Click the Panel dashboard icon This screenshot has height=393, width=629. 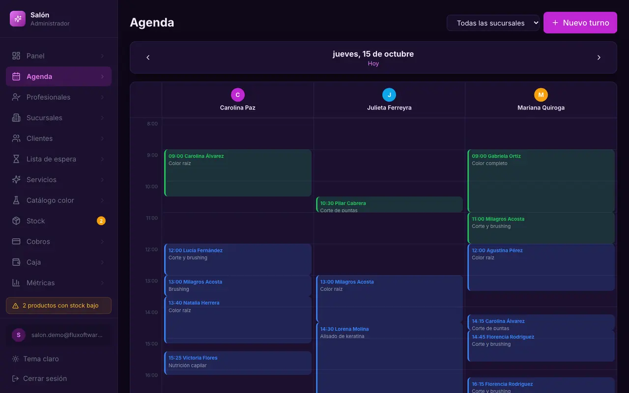point(16,56)
